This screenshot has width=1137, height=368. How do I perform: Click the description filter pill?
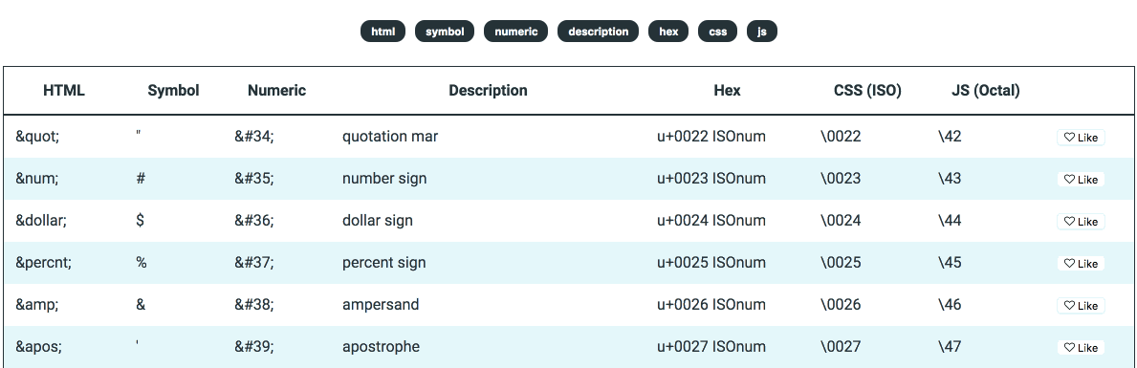[x=599, y=32]
